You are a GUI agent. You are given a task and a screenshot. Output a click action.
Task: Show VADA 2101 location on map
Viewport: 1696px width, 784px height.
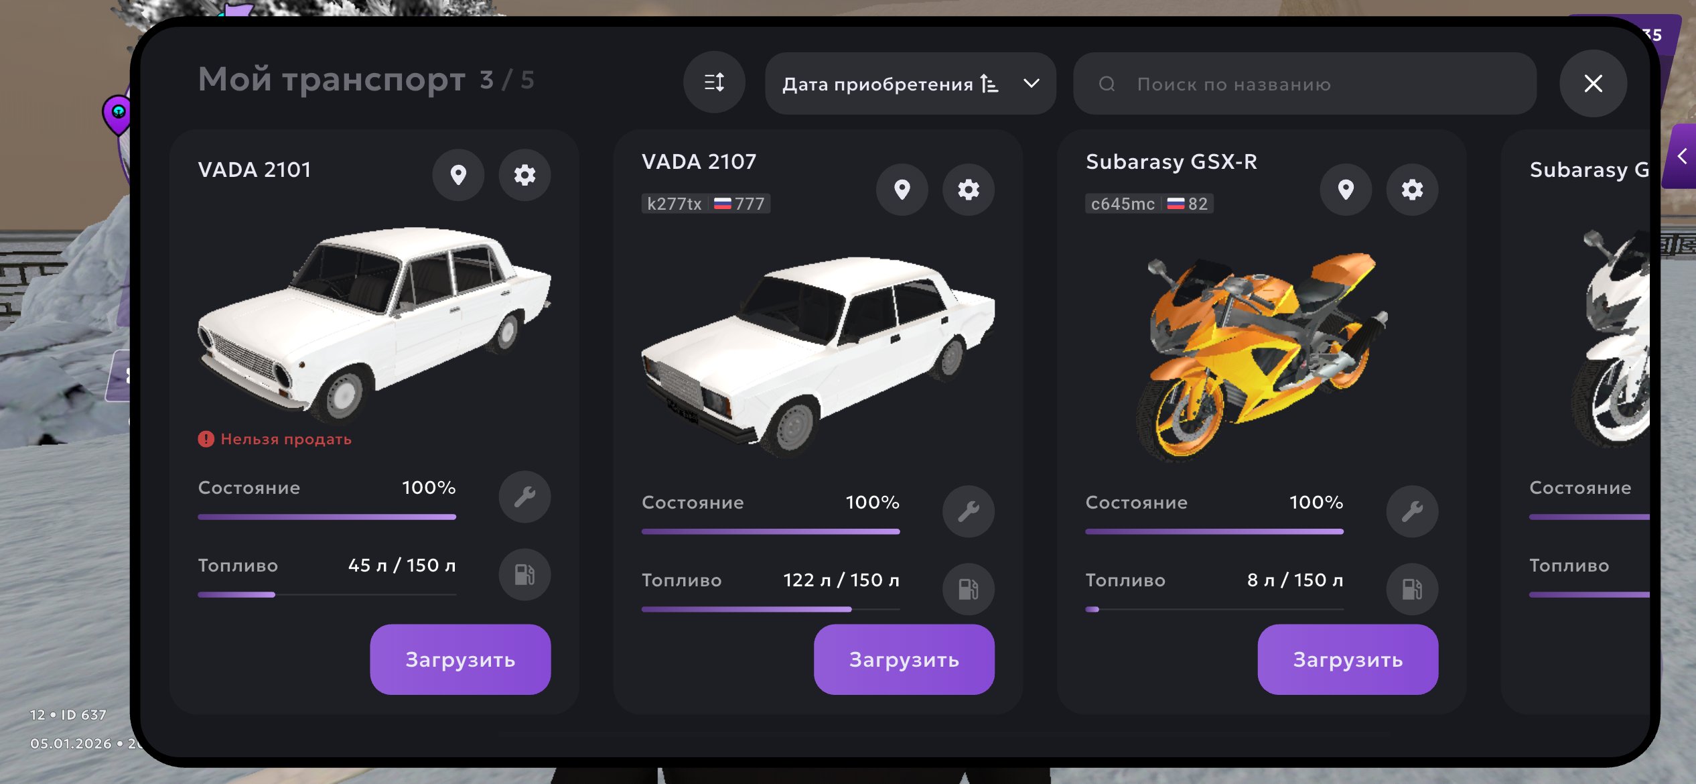pyautogui.click(x=458, y=175)
